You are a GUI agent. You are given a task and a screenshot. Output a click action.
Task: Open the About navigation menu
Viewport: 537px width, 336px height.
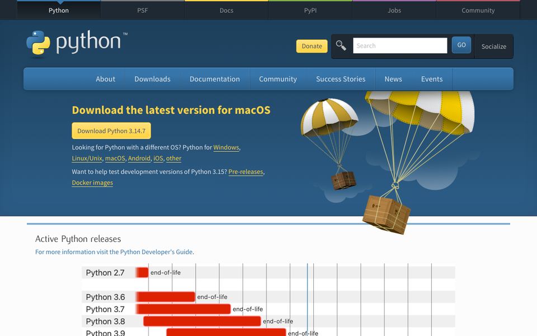(x=106, y=79)
